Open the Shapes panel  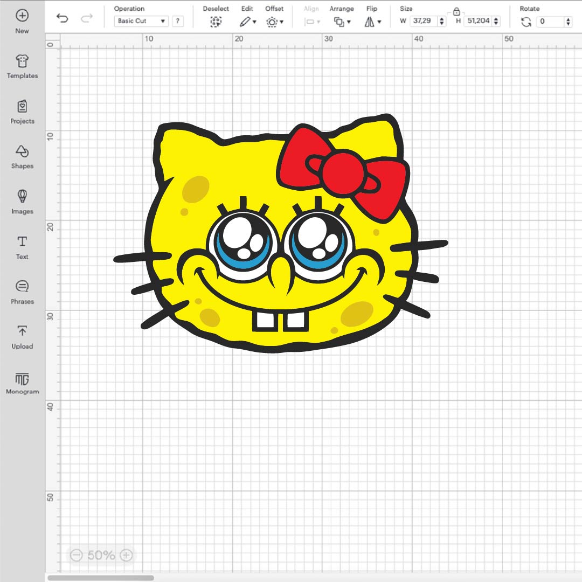(22, 157)
